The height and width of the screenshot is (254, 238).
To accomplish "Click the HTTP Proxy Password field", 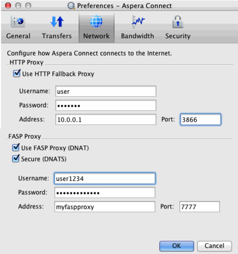I will click(106, 105).
